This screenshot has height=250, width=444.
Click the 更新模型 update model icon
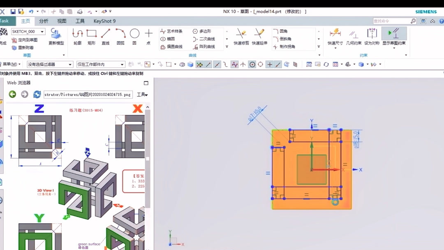tap(56, 37)
